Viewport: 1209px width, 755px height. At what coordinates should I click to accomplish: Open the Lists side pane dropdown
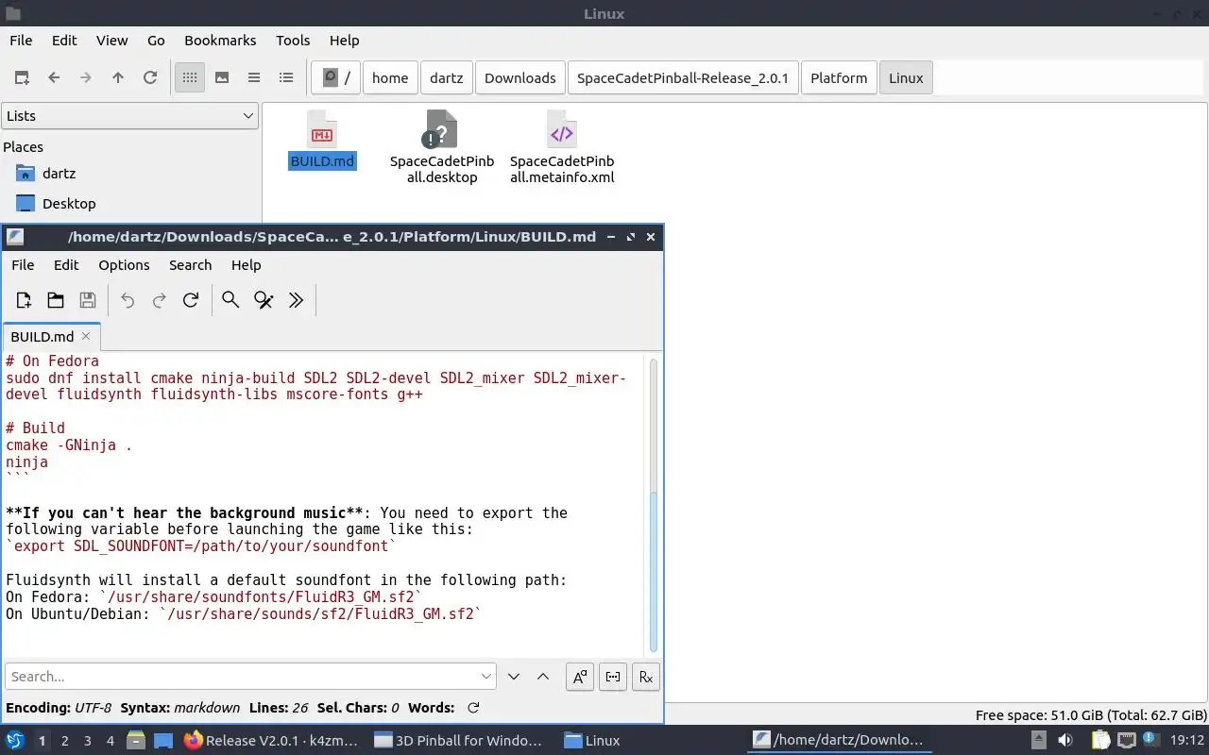[x=129, y=116]
